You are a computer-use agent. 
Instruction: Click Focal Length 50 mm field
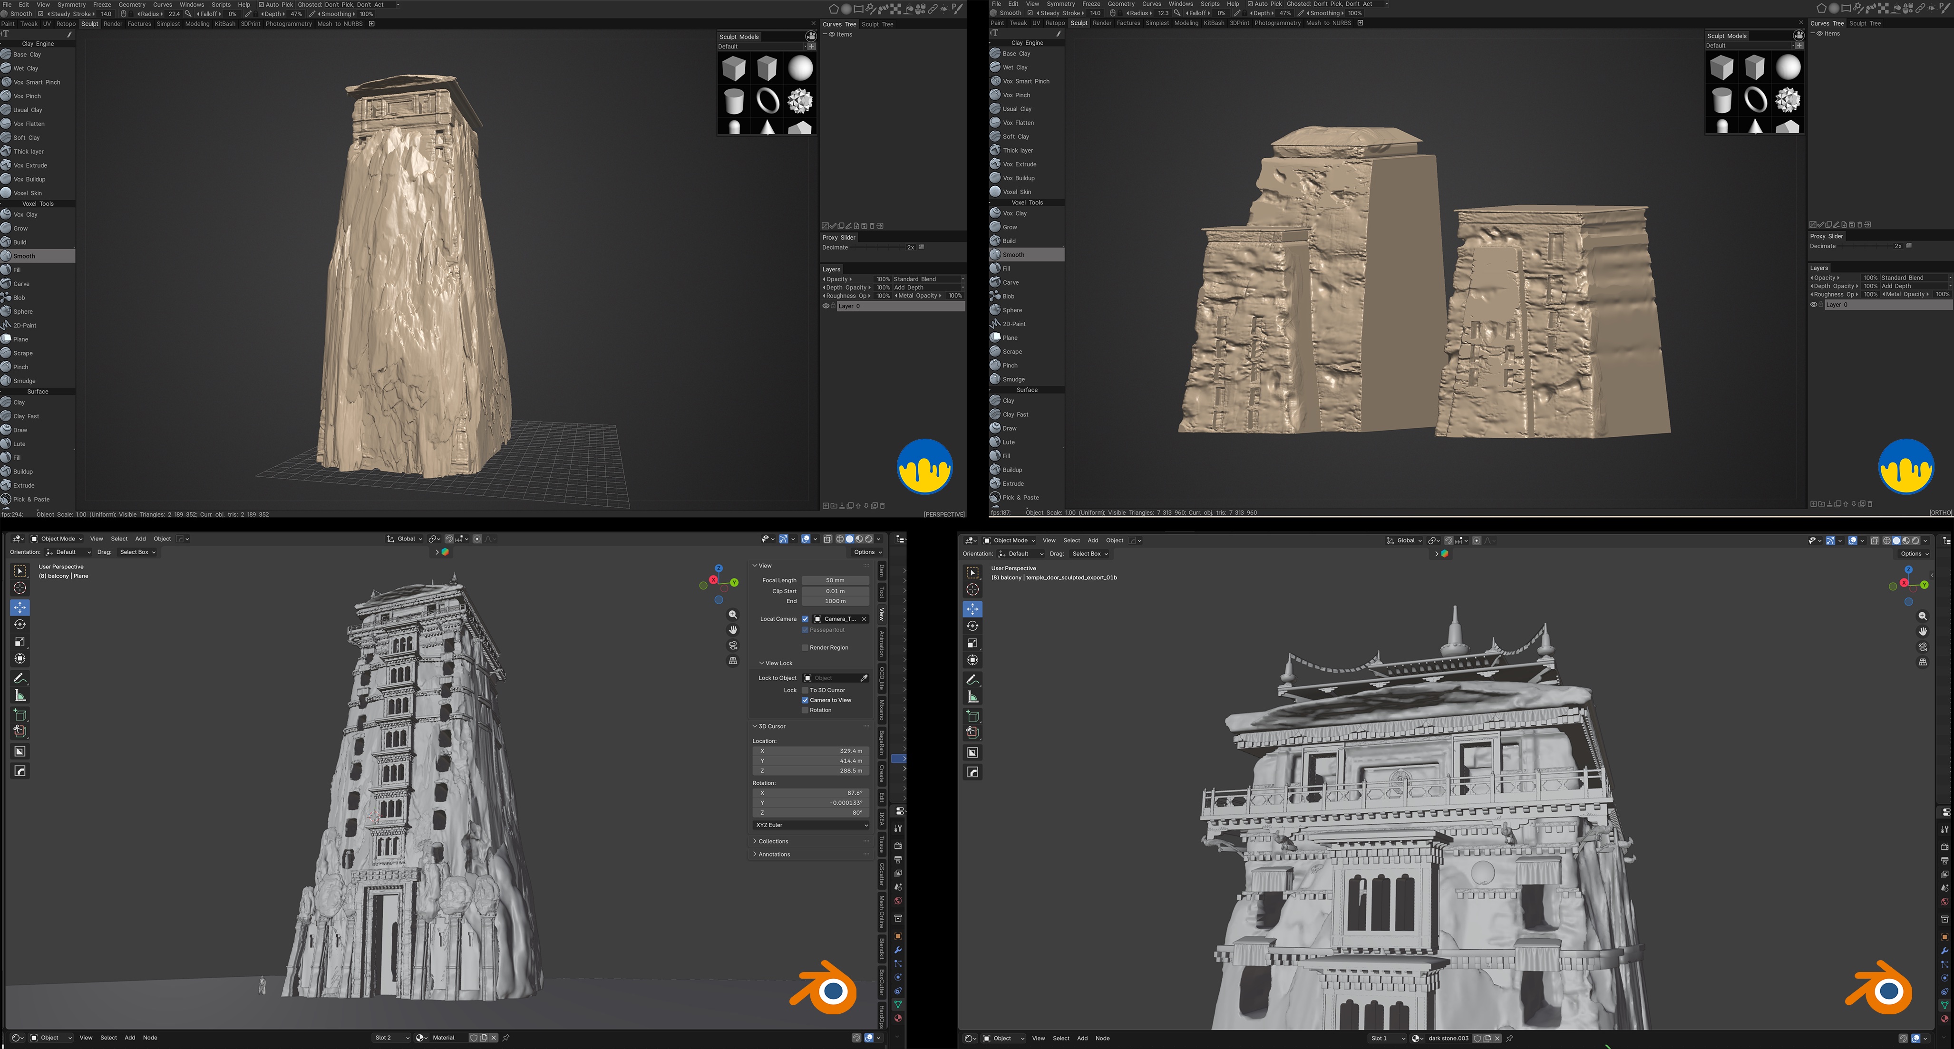coord(835,581)
